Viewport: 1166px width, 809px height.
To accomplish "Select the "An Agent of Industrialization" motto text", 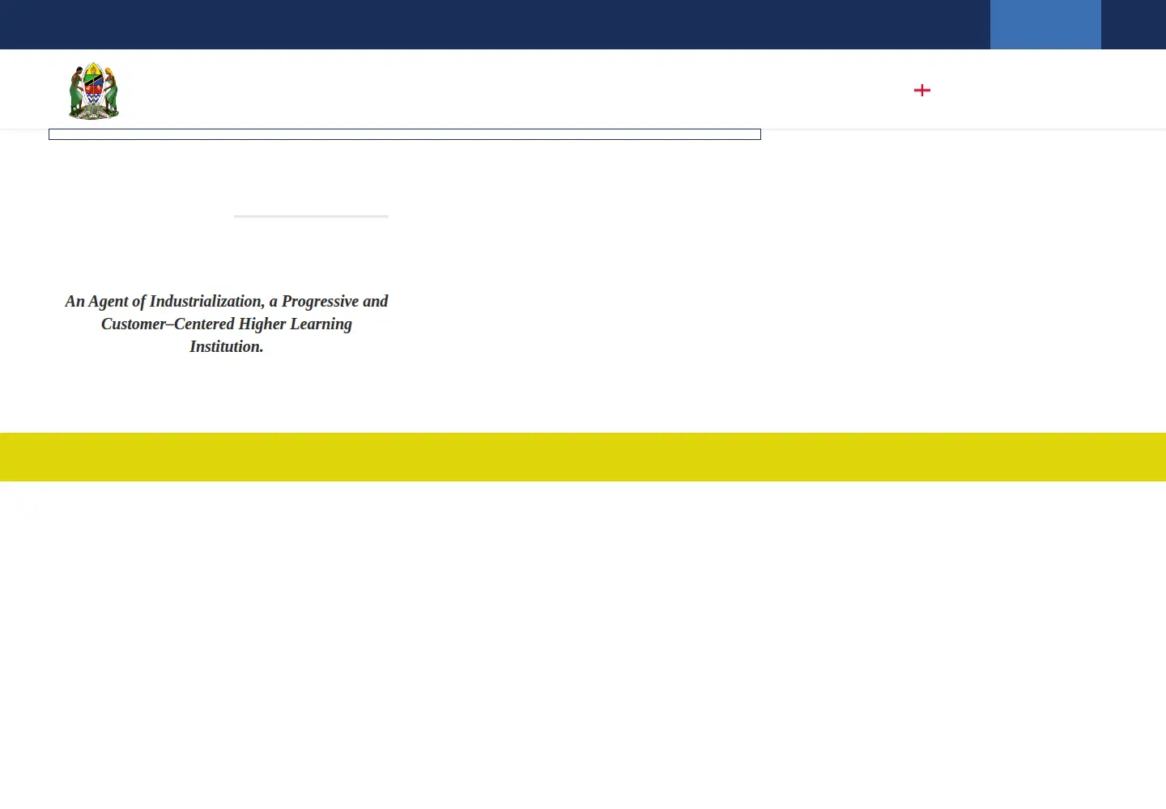I will (x=227, y=324).
